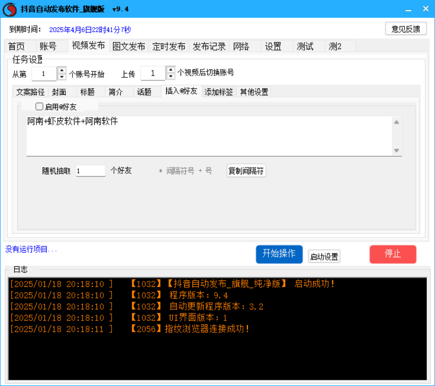The image size is (435, 386).
Task: Click the 随机抽取 friend count field
Action: 91,171
